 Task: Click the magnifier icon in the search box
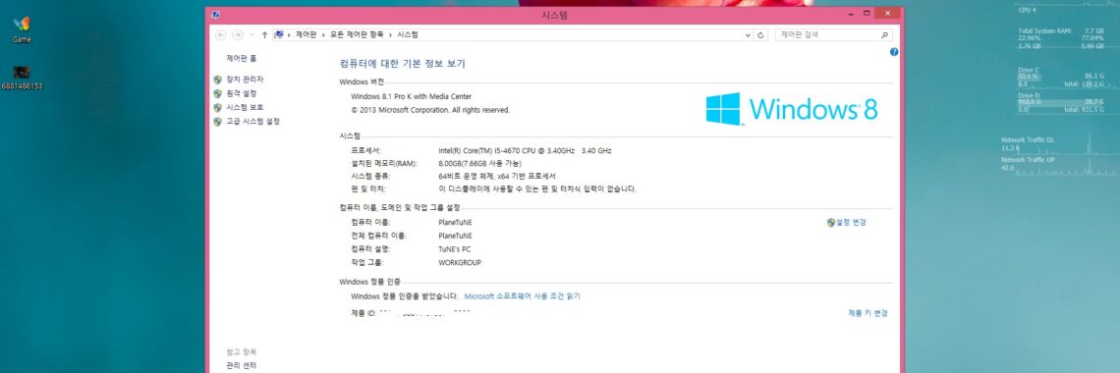(x=884, y=35)
